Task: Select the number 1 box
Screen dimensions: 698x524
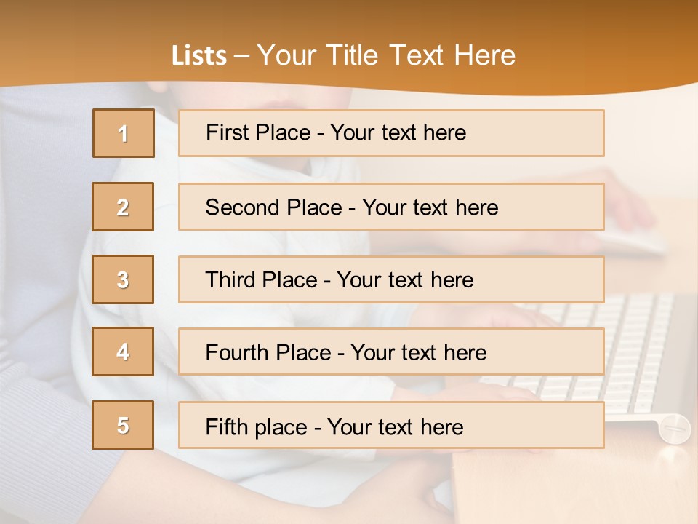Action: 123,133
